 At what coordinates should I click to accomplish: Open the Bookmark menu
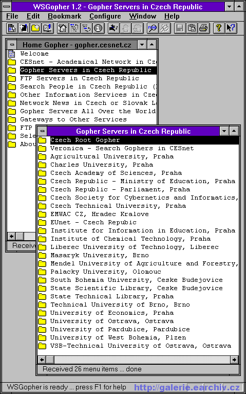(x=64, y=16)
